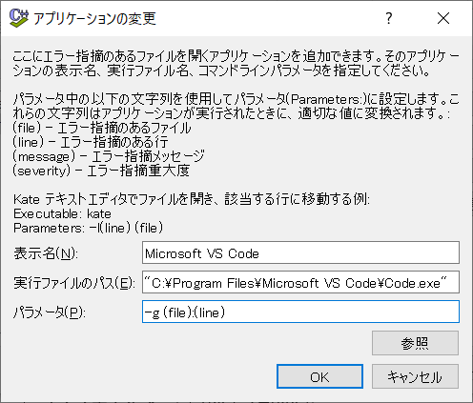Click the 表示名(N): label
This screenshot has width=473, height=403.
pyautogui.click(x=46, y=253)
